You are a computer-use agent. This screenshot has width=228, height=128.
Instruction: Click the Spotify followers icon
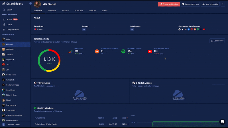pyautogui.click(x=123, y=51)
